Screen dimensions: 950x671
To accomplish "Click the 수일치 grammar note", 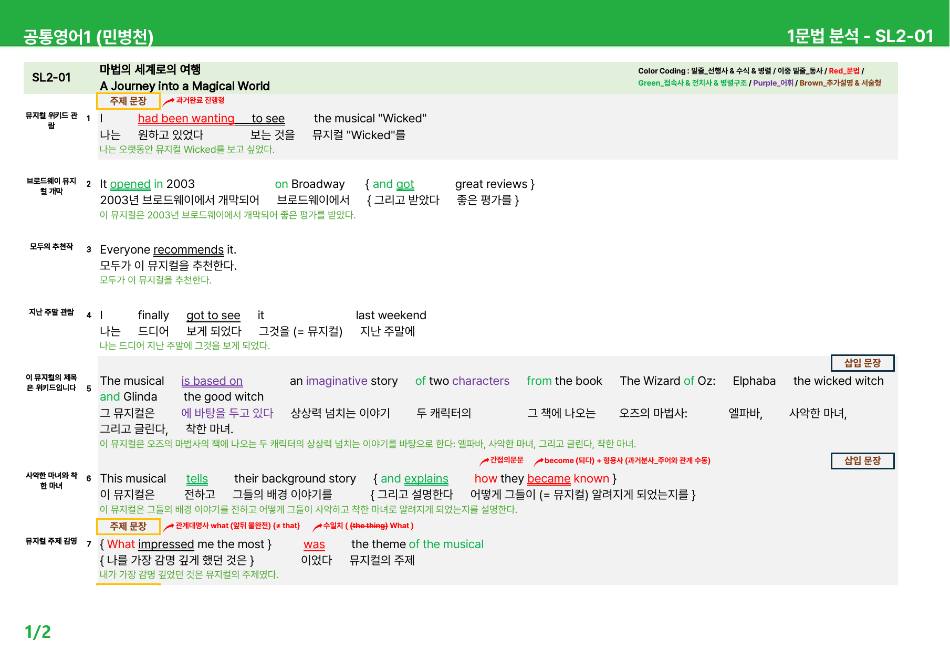I will [368, 526].
